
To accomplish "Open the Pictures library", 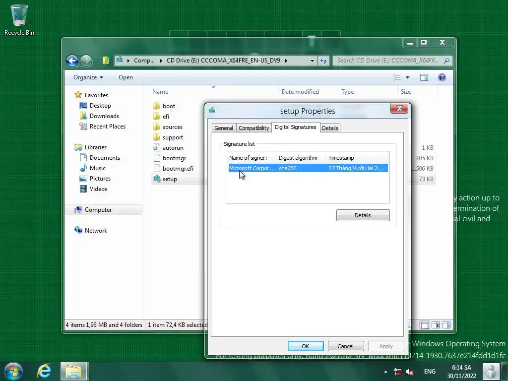I will [x=95, y=179].
